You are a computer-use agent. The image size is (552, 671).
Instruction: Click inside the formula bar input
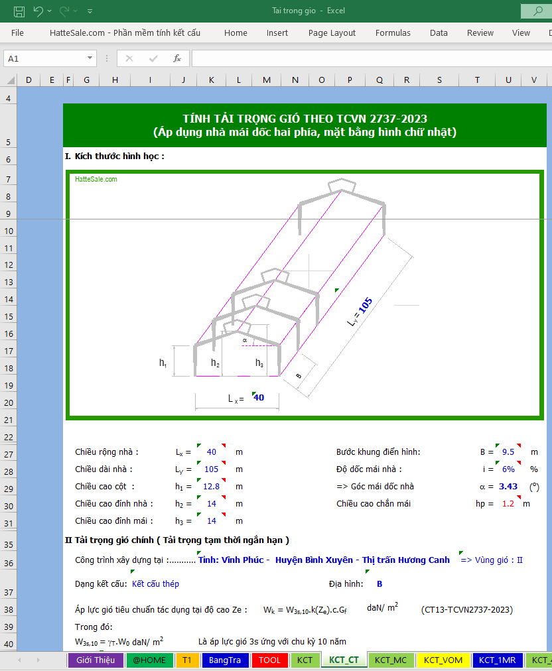coord(372,58)
